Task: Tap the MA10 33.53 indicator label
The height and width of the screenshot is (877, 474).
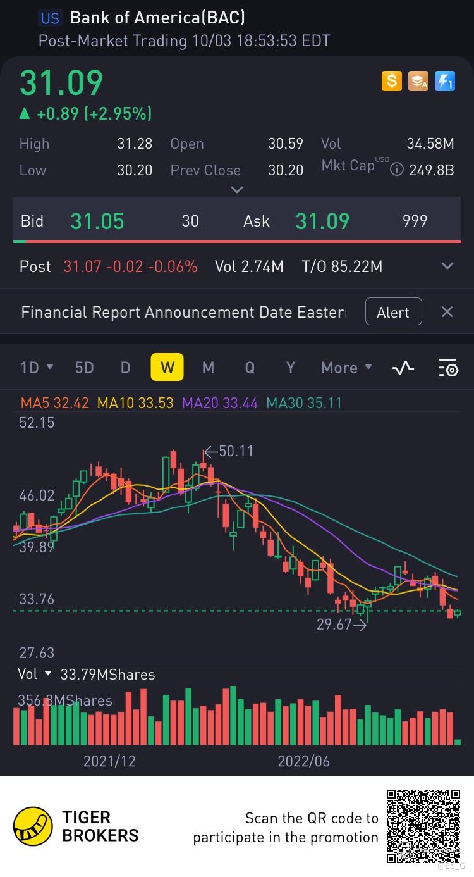Action: [135, 403]
